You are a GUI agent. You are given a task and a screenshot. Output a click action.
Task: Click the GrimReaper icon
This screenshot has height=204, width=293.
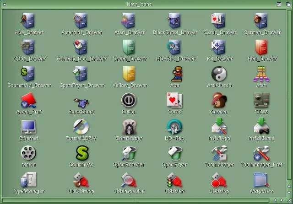point(129,127)
